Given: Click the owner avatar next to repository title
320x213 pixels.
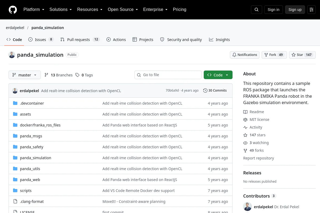Looking at the screenshot, I should (x=12, y=55).
